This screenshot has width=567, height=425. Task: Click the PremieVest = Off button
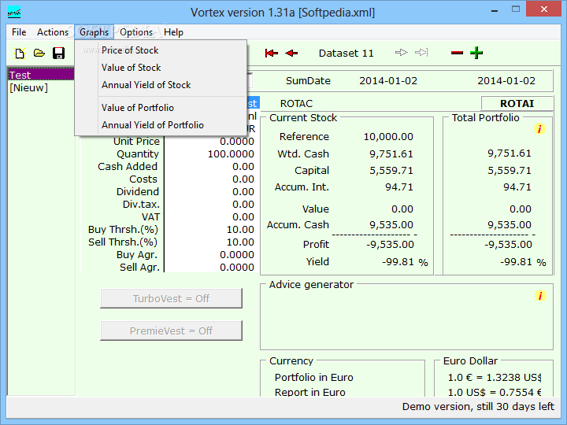[171, 331]
